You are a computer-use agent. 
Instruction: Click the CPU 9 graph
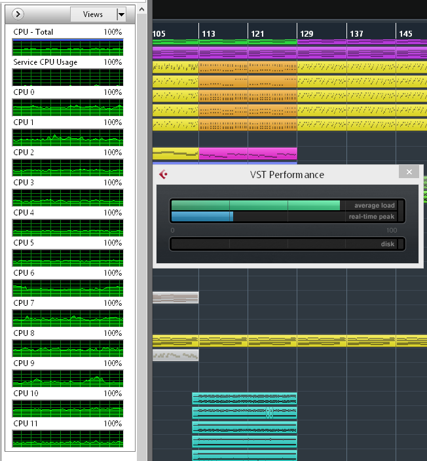coord(67,378)
